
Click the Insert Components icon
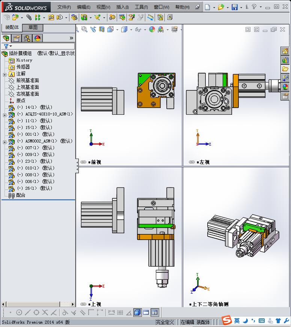[15, 17]
